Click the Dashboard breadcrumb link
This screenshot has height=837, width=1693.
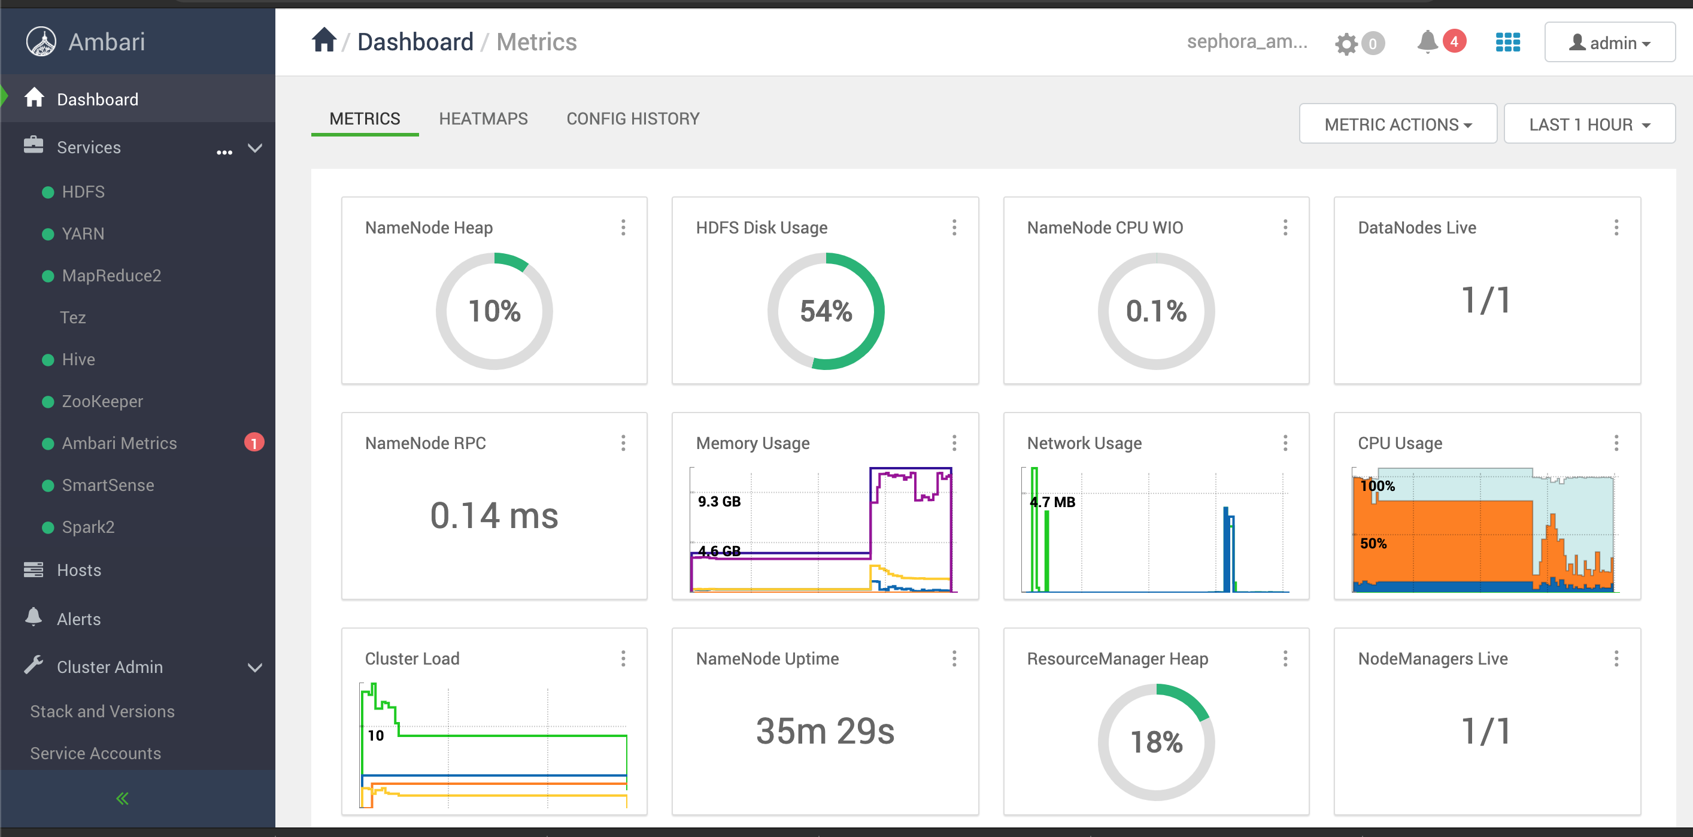[415, 41]
